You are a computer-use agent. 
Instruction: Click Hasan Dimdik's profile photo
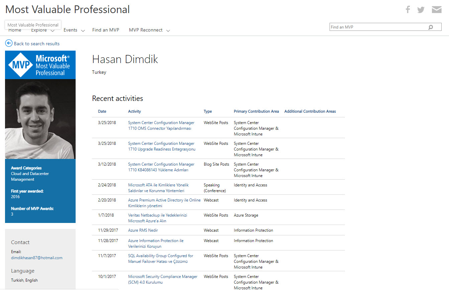point(40,119)
